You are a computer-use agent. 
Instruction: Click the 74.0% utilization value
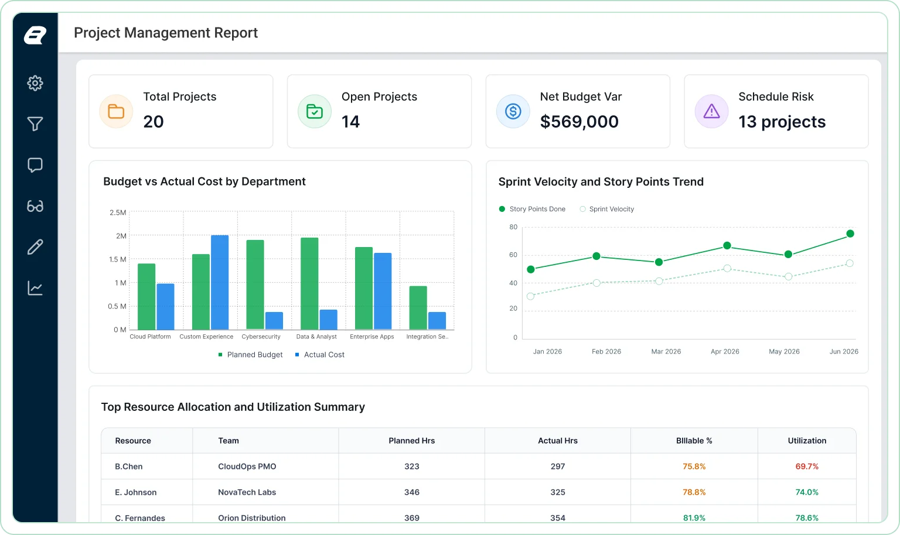pyautogui.click(x=807, y=492)
